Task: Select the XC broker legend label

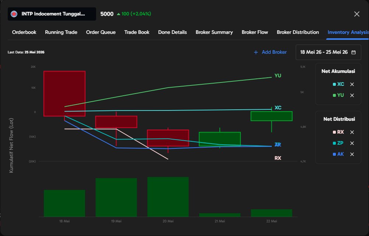Action: 341,84
